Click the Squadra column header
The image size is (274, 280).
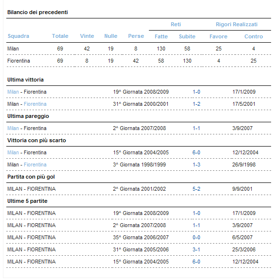tap(18, 36)
